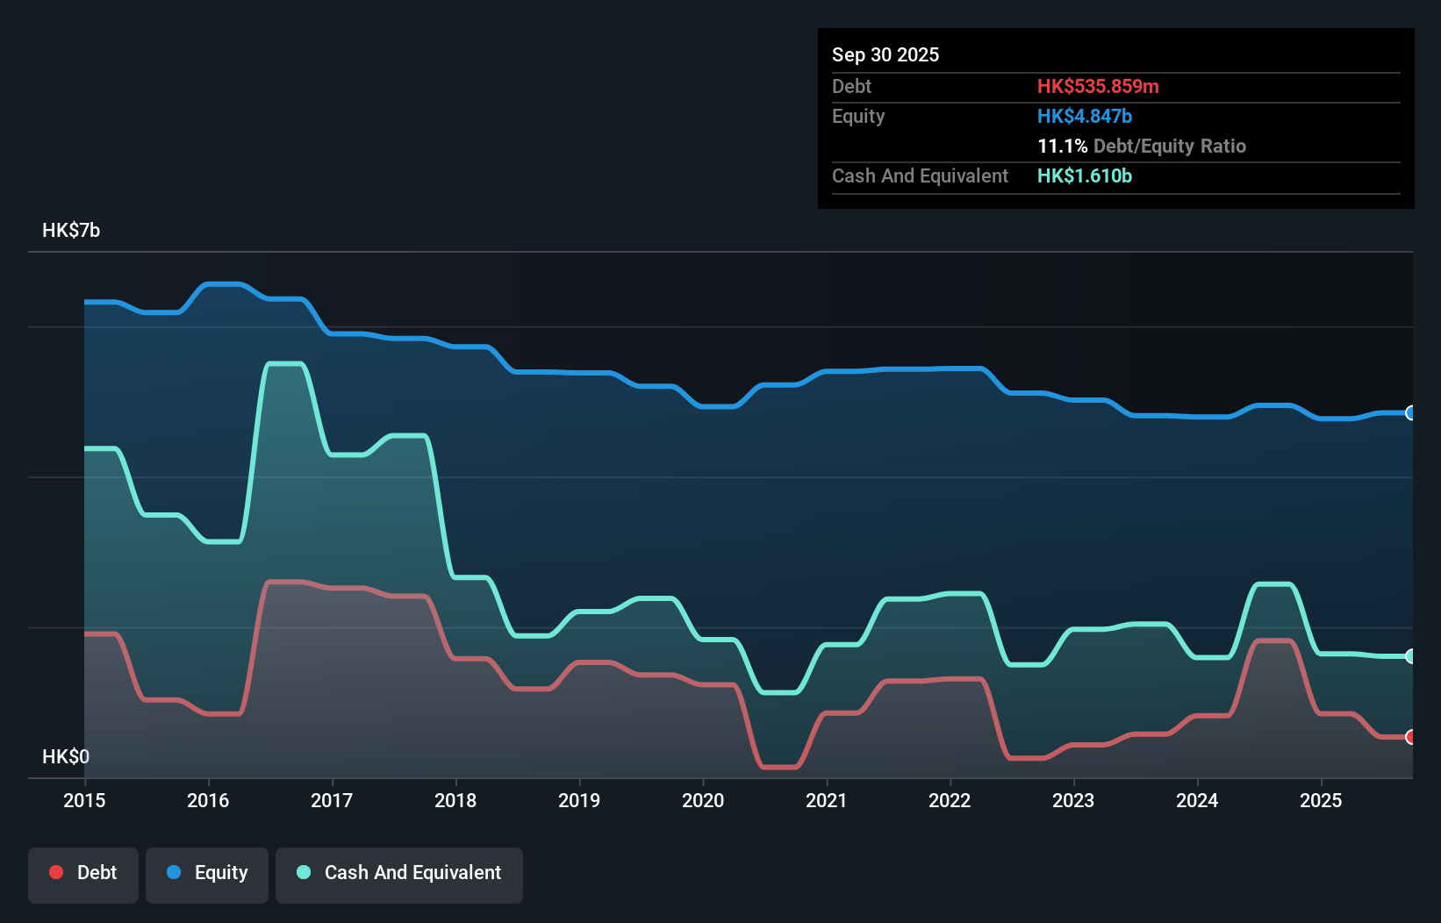Select the blue Equity endpoint marker on the chart
This screenshot has height=923, width=1441.
(1411, 412)
